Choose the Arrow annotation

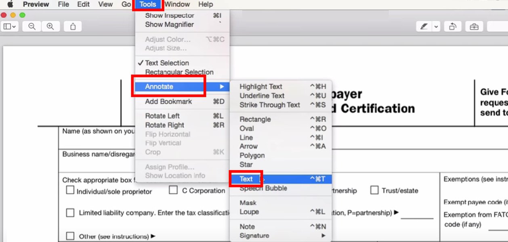point(281,146)
